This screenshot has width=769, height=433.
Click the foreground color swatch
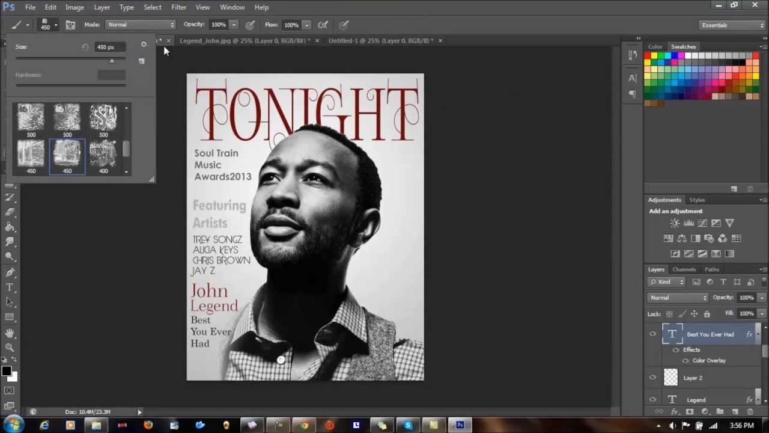(x=6, y=371)
